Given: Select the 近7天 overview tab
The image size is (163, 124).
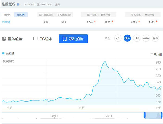Looking at the screenshot, I should coord(7,15).
